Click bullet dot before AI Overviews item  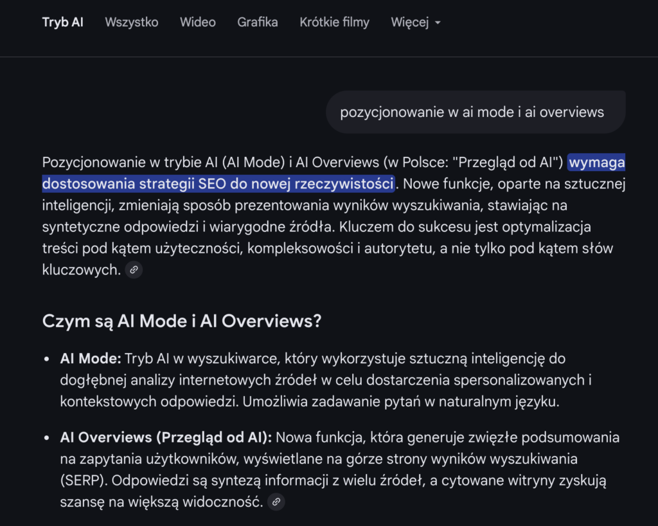click(48, 439)
